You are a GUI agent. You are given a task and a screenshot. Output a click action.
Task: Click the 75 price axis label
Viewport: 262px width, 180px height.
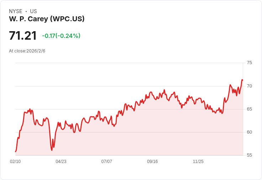point(249,63)
